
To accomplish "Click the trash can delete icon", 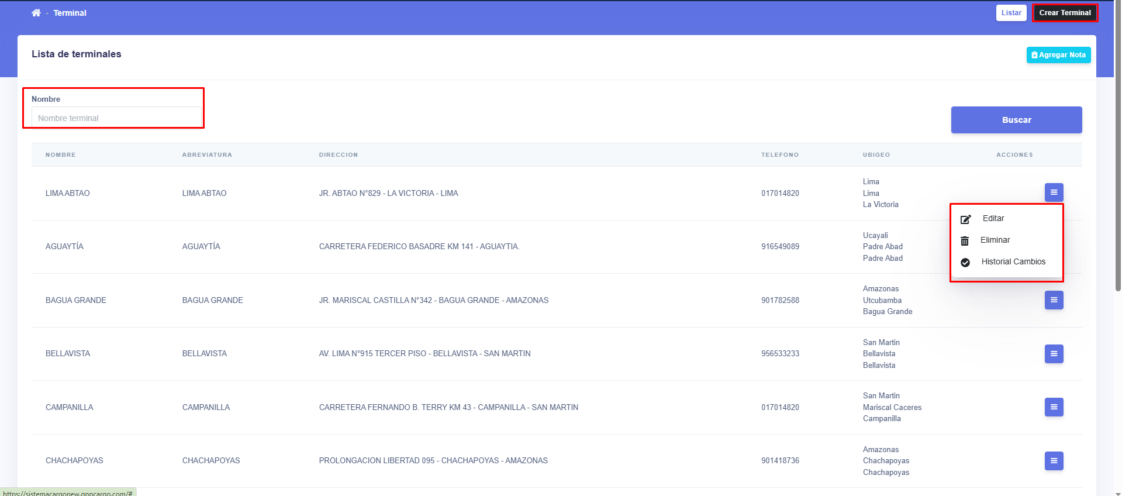I will click(965, 241).
